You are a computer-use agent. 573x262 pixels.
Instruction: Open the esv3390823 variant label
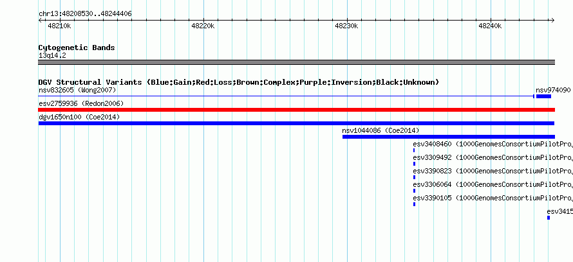[493, 171]
